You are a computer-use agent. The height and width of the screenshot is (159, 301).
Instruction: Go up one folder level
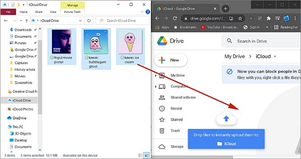(x=27, y=21)
